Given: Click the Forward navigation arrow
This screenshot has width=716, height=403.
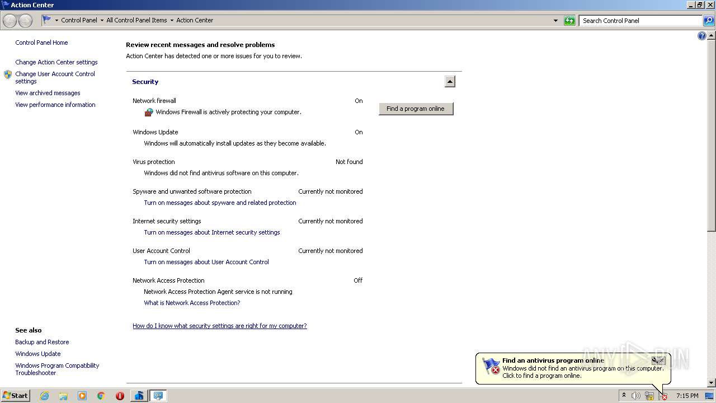Looking at the screenshot, I should coord(25,21).
